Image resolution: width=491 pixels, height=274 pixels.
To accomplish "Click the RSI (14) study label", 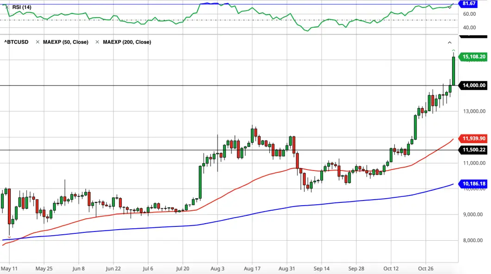I will (22, 7).
